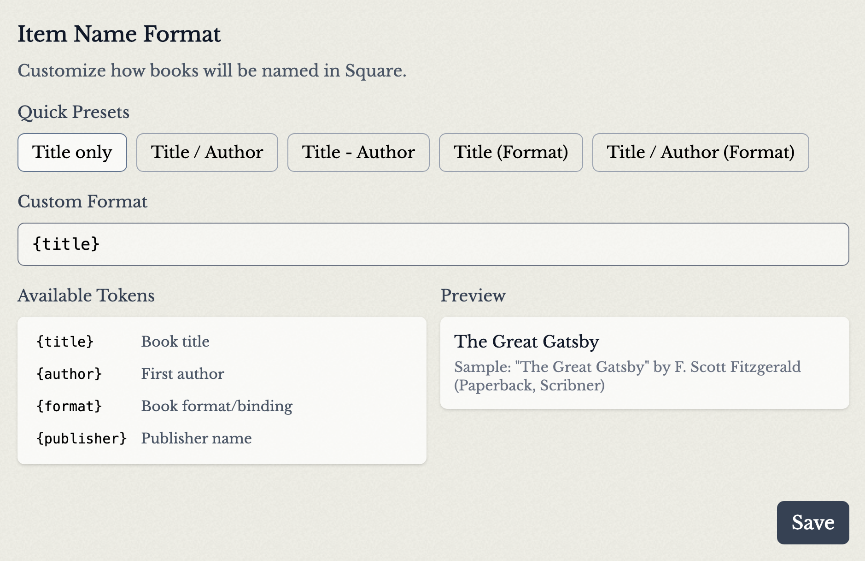Image resolution: width=865 pixels, height=561 pixels.
Task: Click the preview showing "The Great Gatsby"
Action: point(527,342)
